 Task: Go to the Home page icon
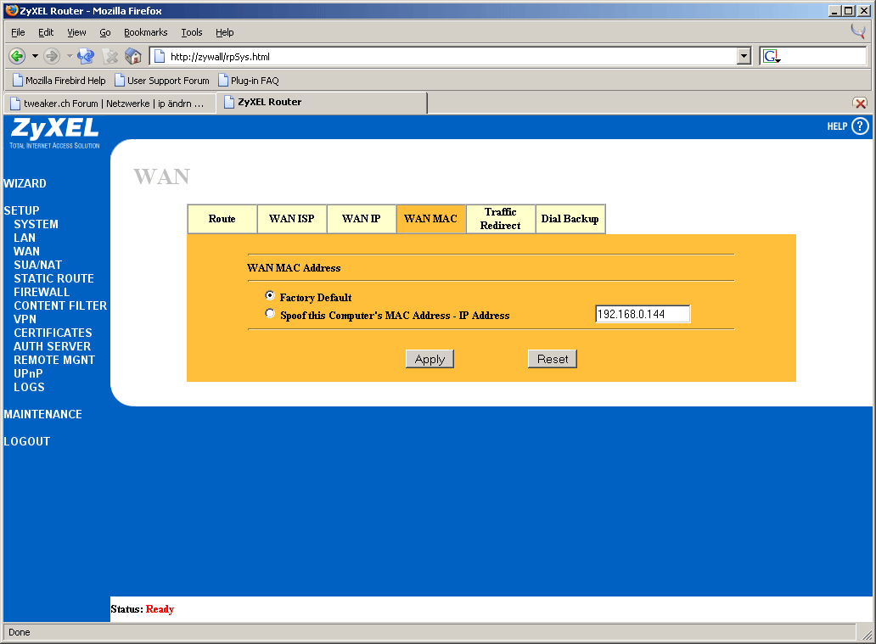point(133,56)
